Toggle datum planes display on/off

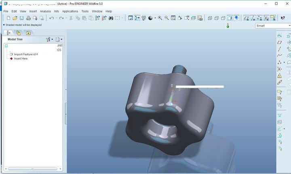point(246,18)
